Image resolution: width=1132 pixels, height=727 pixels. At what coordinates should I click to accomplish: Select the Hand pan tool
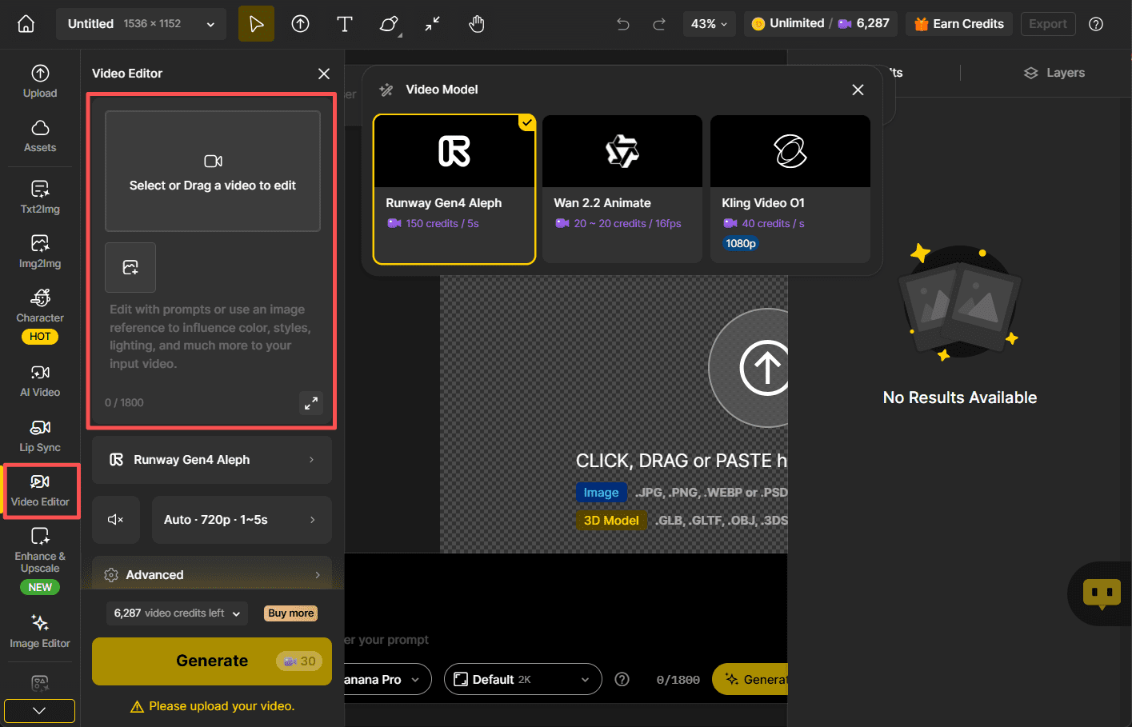click(x=476, y=24)
